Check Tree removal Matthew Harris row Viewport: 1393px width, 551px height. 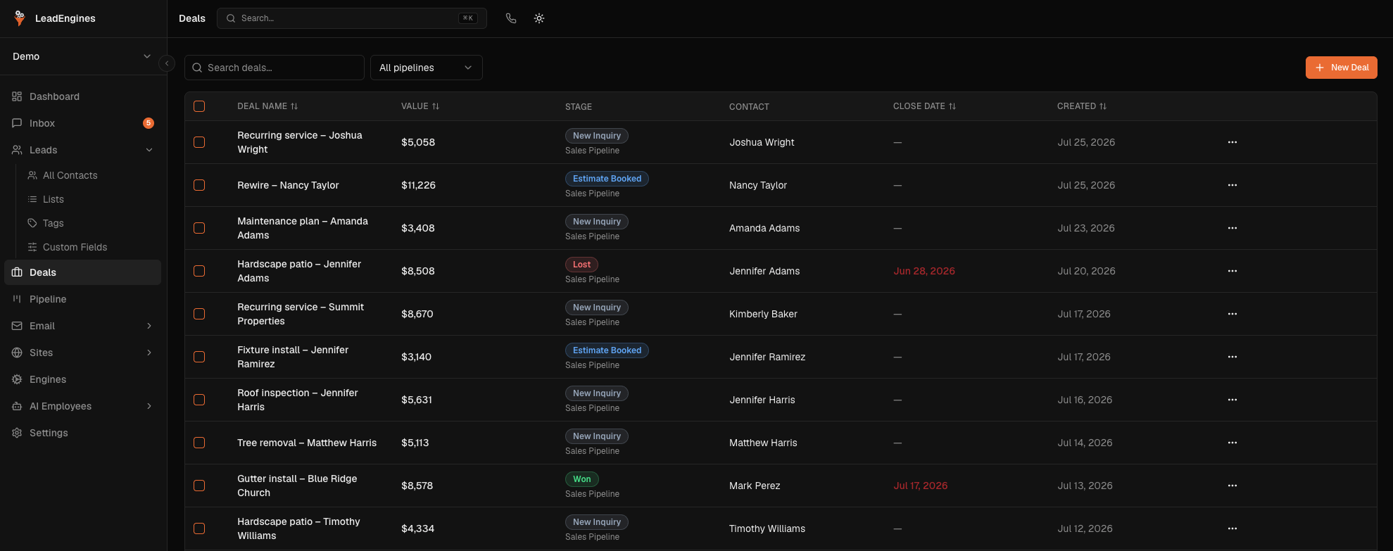[199, 443]
